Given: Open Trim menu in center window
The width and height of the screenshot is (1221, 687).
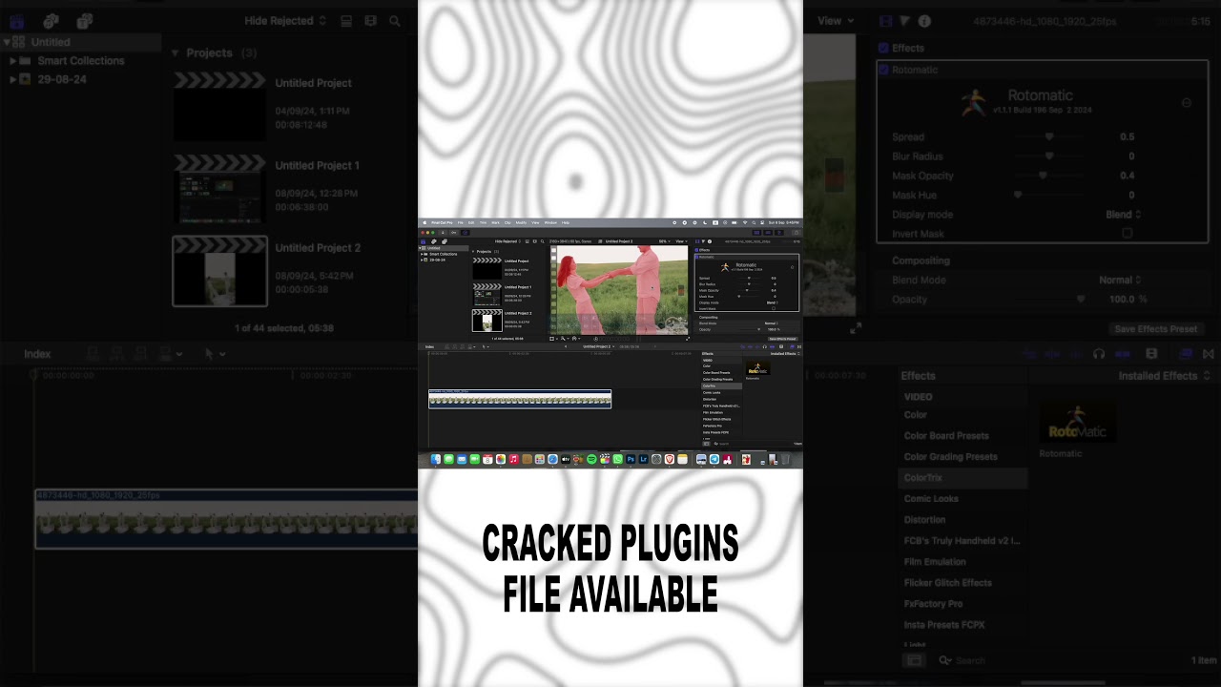Looking at the screenshot, I should coord(483,222).
